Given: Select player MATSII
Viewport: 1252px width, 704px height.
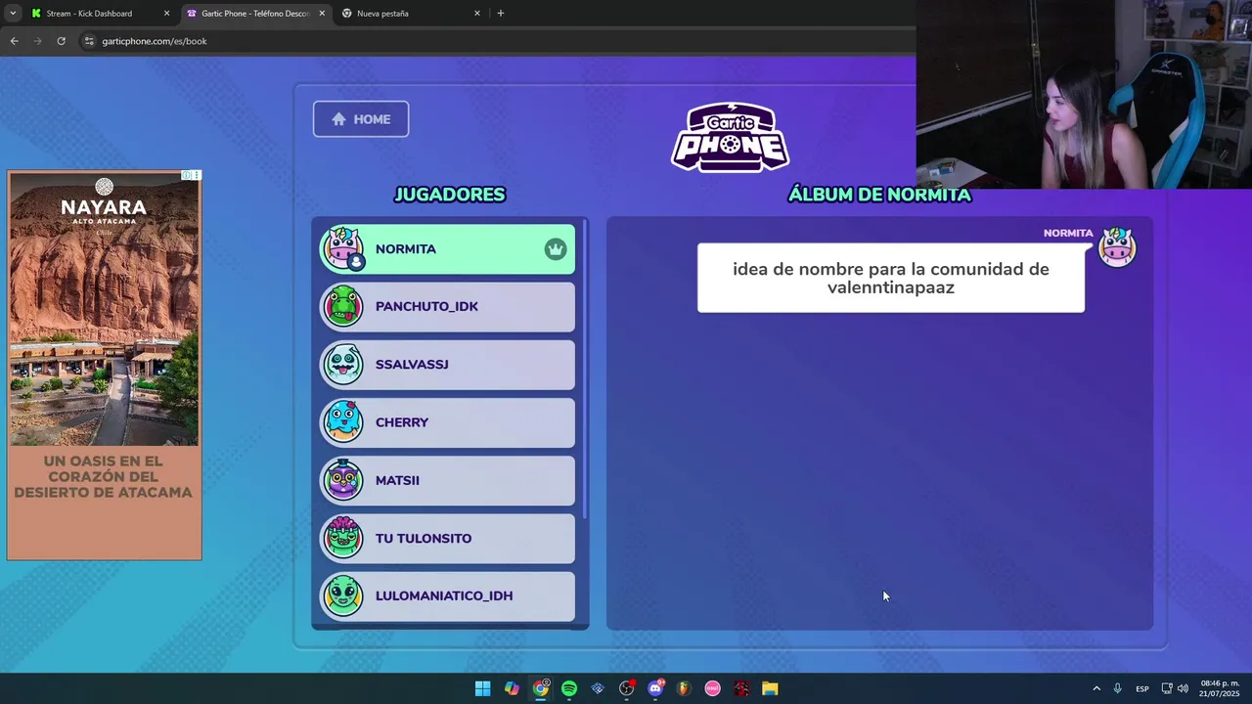Looking at the screenshot, I should tap(448, 480).
